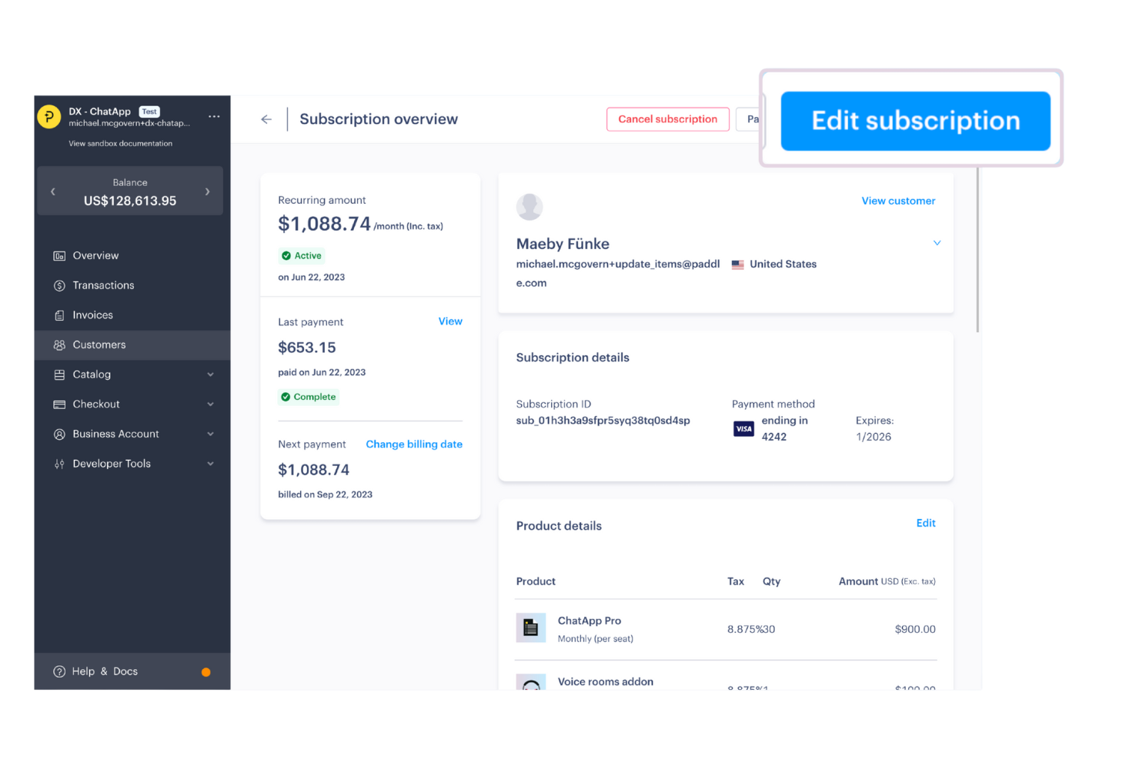
Task: Expand the Checkout menu chevron
Action: pos(211,404)
